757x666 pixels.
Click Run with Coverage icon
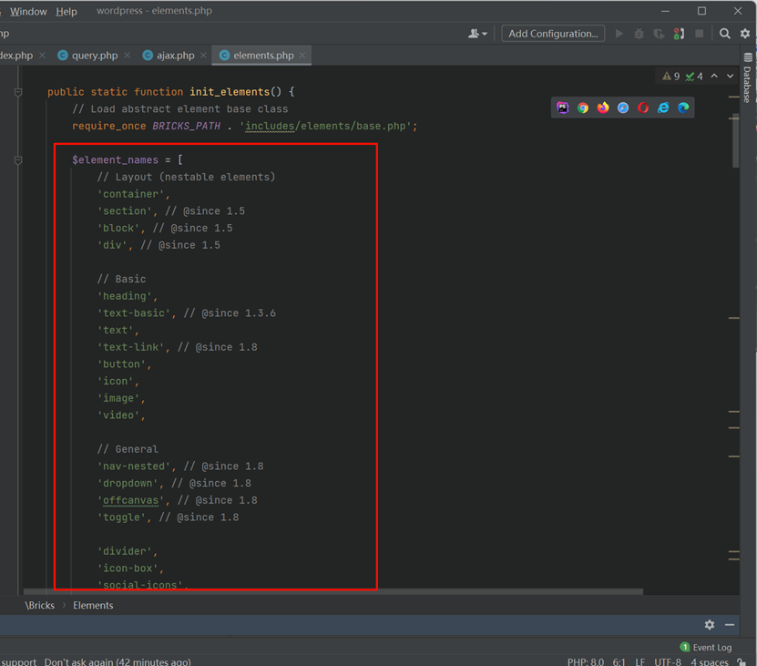click(x=659, y=34)
